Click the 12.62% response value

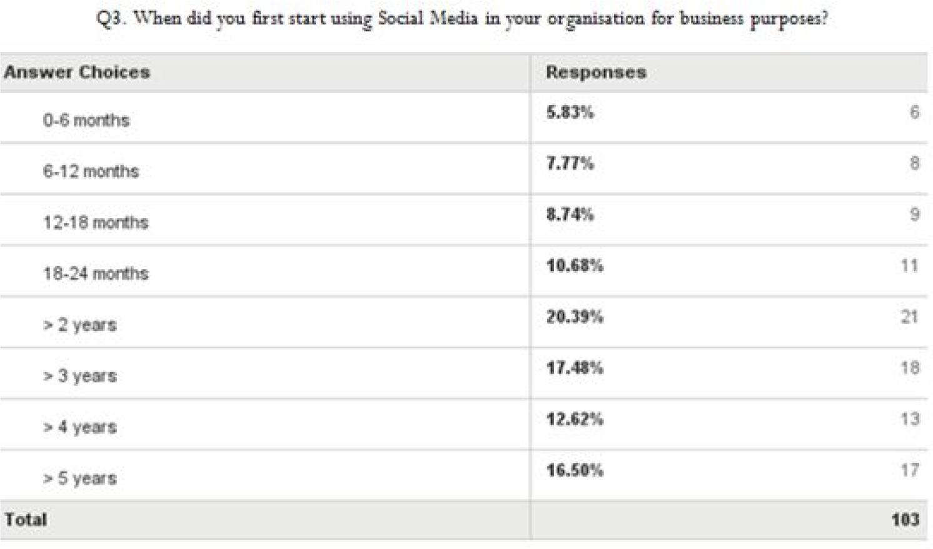tap(575, 420)
